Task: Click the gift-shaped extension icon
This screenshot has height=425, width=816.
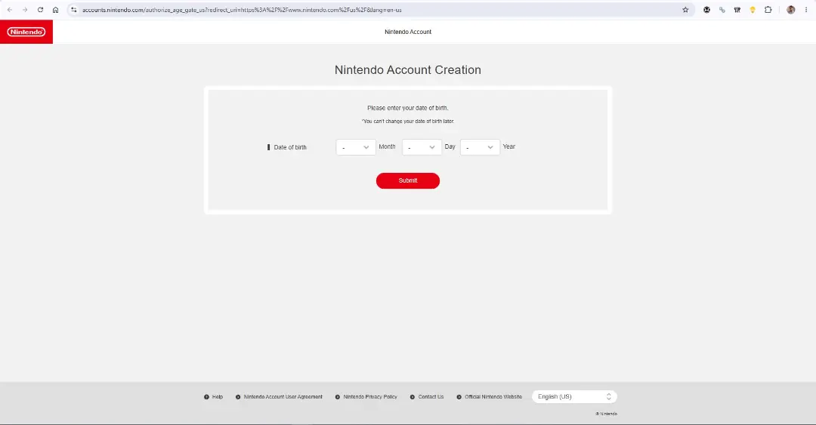Action: click(x=737, y=10)
